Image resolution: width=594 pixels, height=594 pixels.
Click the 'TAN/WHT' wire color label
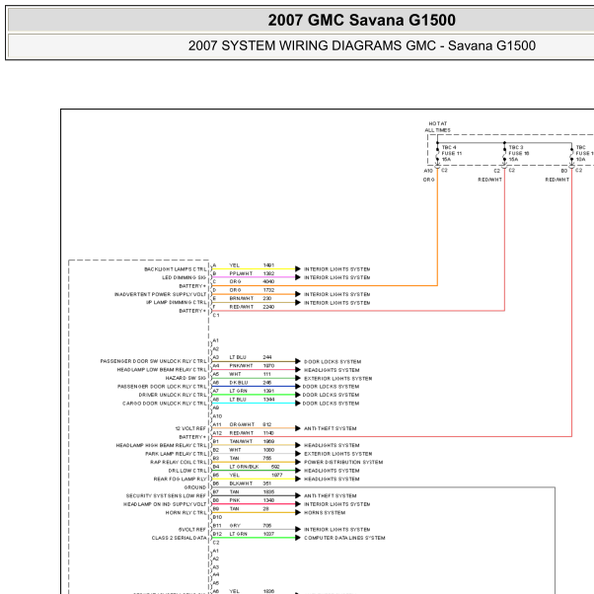point(241,441)
